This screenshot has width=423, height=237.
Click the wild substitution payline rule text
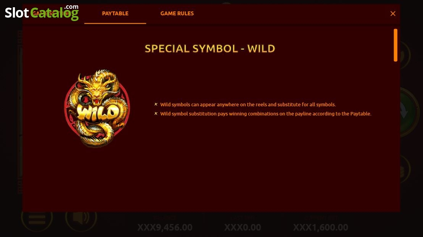pos(266,114)
